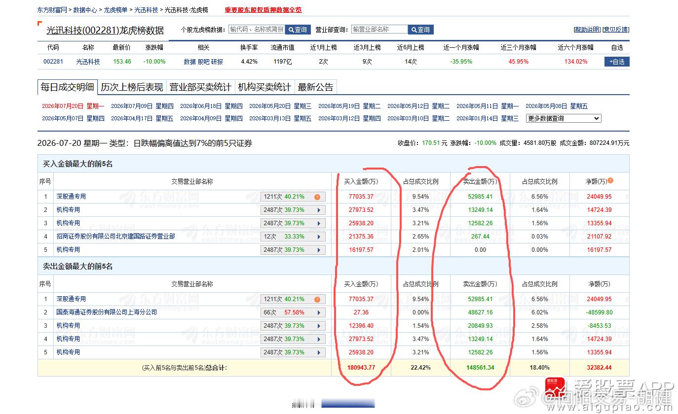Open 招商证券股份有限公司北京建国路证券营业部 link
The height and width of the screenshot is (414, 678).
[115, 237]
